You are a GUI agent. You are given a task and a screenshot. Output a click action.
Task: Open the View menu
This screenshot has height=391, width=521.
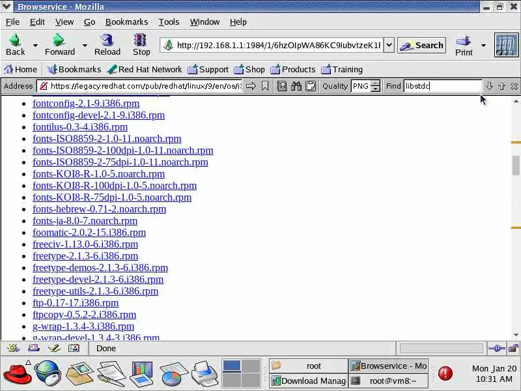click(x=64, y=22)
